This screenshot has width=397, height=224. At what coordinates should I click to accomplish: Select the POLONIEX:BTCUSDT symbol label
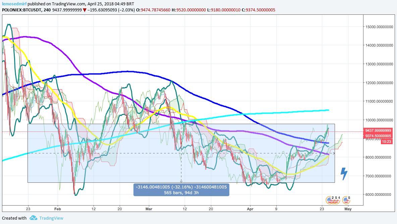(x=22, y=10)
